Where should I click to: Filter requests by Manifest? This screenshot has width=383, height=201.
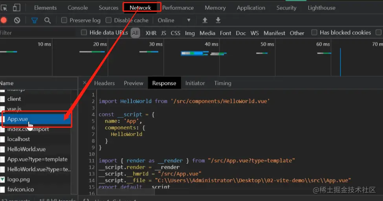click(274, 33)
